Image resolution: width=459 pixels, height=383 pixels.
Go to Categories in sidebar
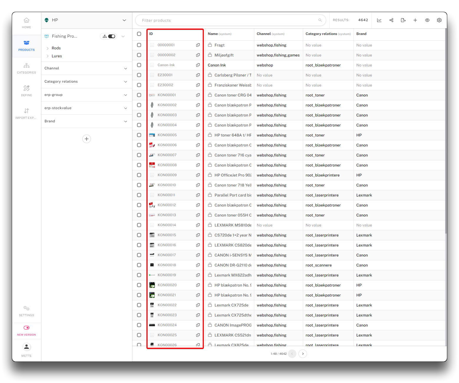coord(27,68)
